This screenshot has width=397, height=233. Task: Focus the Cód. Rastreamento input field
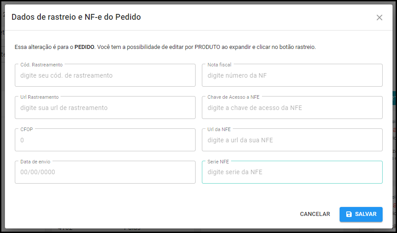point(105,75)
